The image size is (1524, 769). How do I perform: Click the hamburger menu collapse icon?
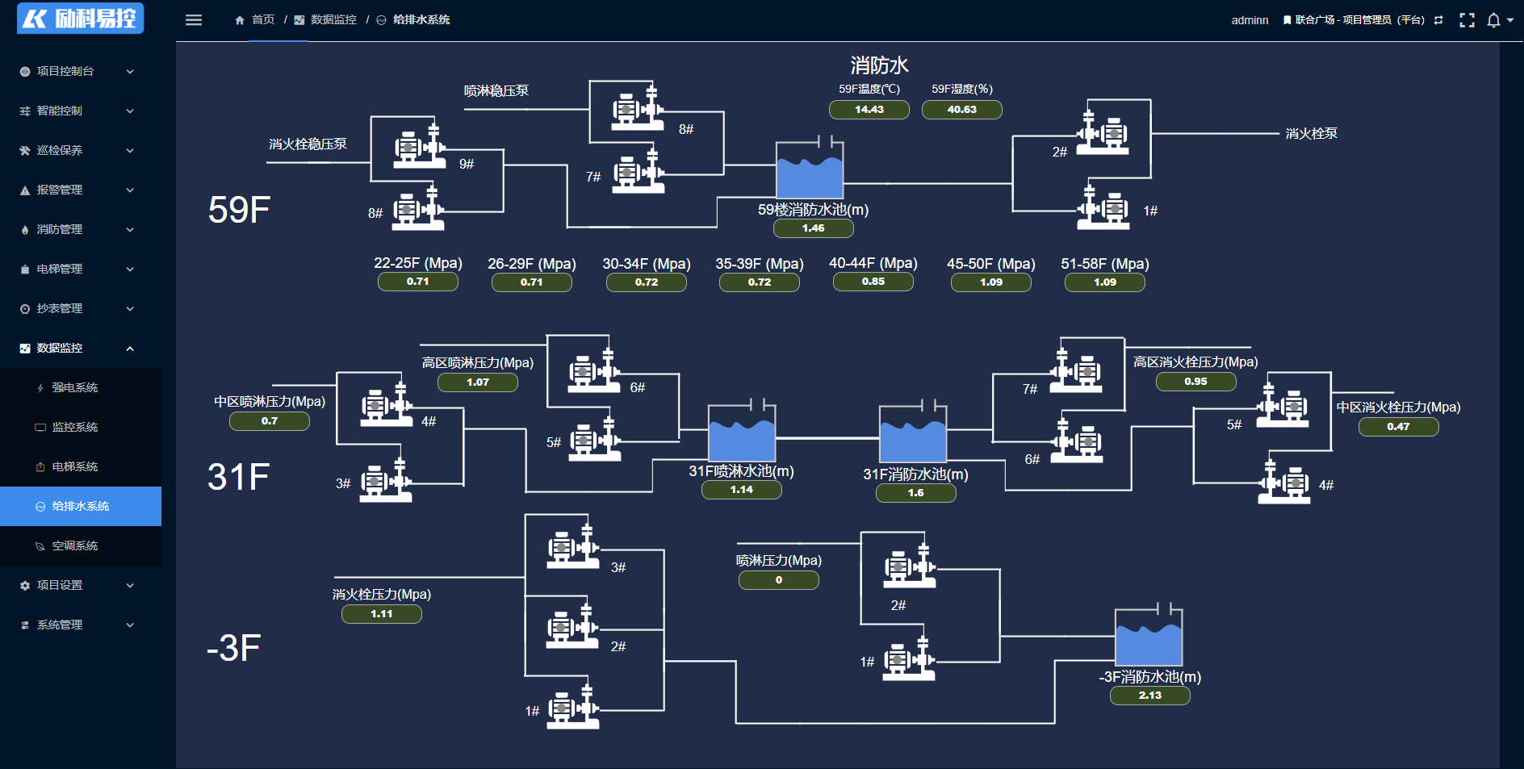(194, 20)
